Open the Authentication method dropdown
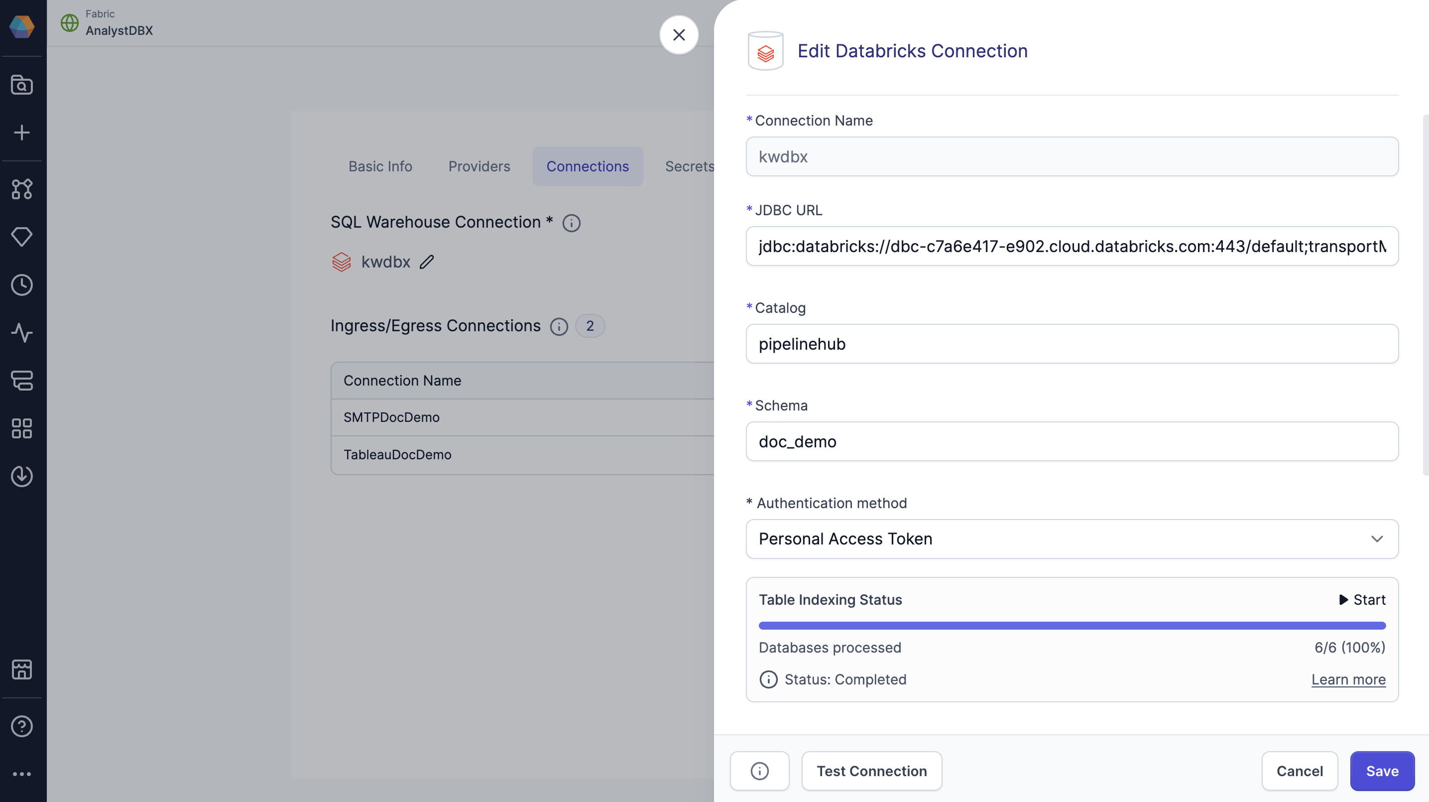Image resolution: width=1429 pixels, height=802 pixels. click(1072, 539)
